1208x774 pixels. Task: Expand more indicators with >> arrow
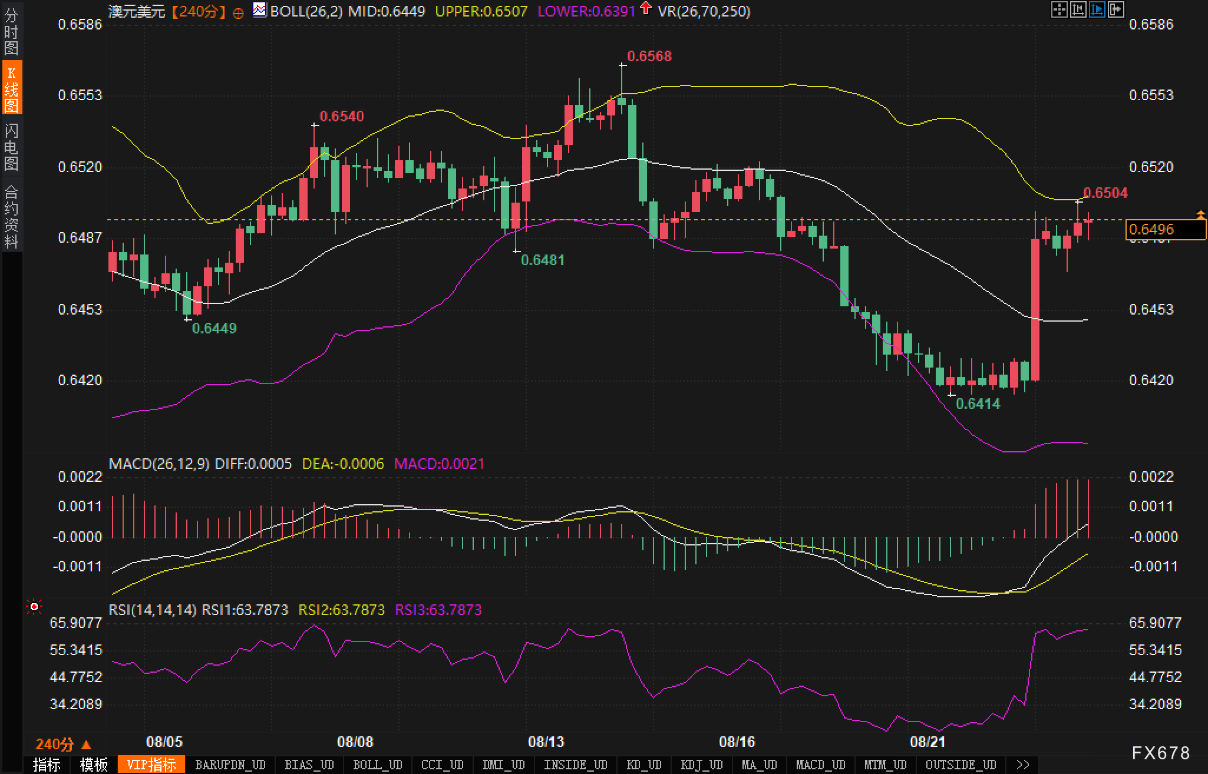point(1023,765)
